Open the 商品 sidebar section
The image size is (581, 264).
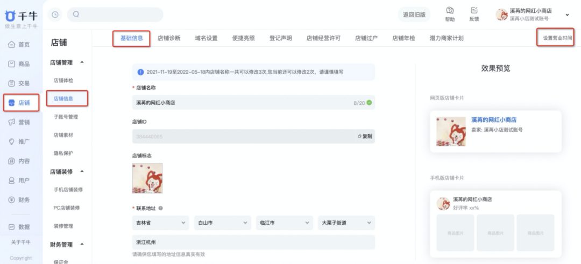tap(19, 64)
